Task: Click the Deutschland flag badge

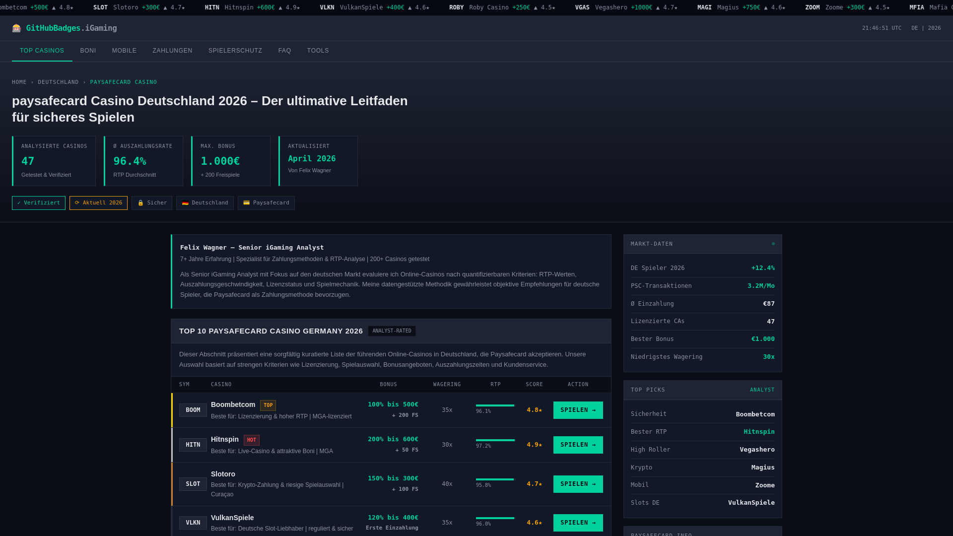Action: pos(205,203)
